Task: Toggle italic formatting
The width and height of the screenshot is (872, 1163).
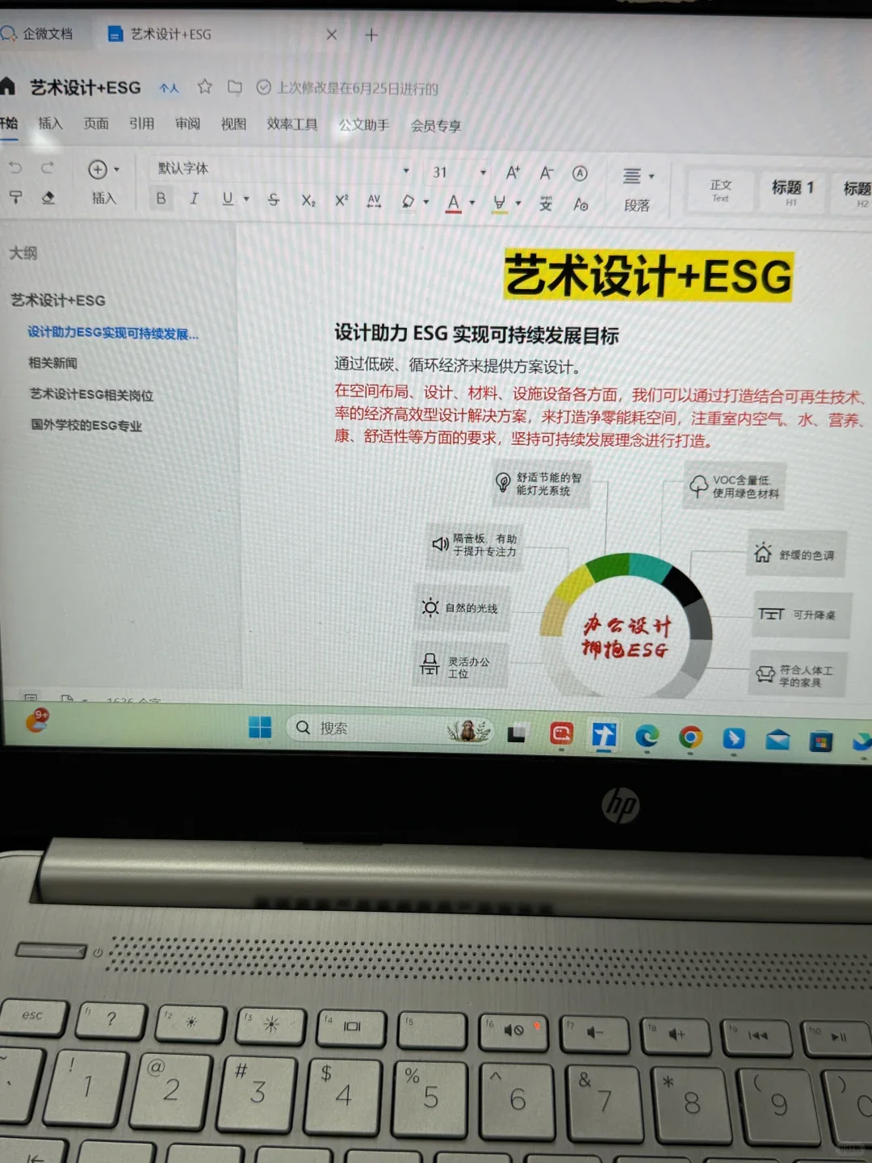Action: pos(194,199)
